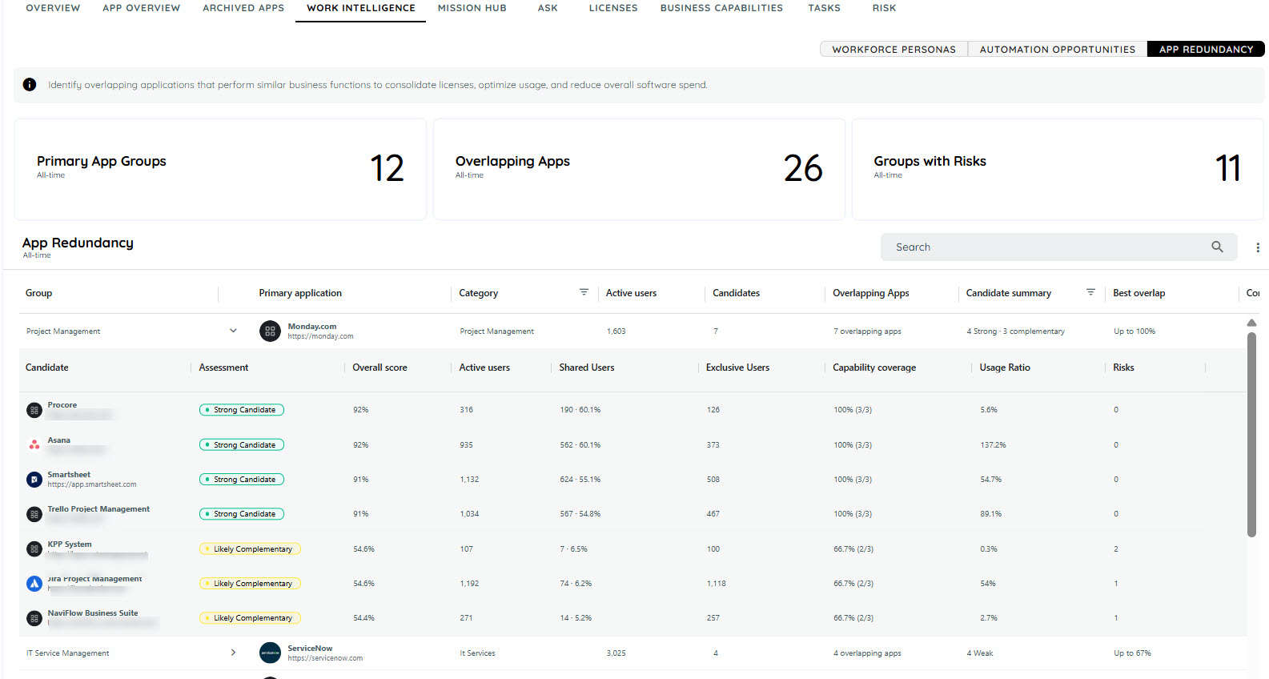Click the ServiceNow app icon
1269x679 pixels.
(x=270, y=653)
